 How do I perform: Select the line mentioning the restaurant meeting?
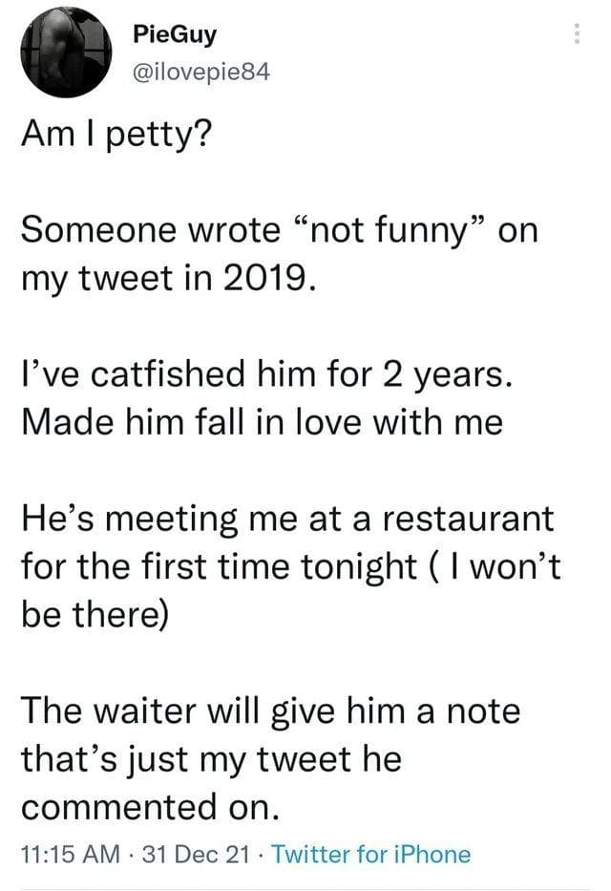pos(286,519)
